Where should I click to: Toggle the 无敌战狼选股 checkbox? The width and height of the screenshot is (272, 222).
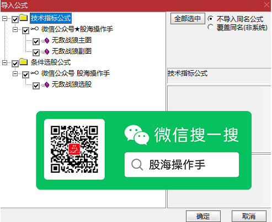click(x=36, y=86)
